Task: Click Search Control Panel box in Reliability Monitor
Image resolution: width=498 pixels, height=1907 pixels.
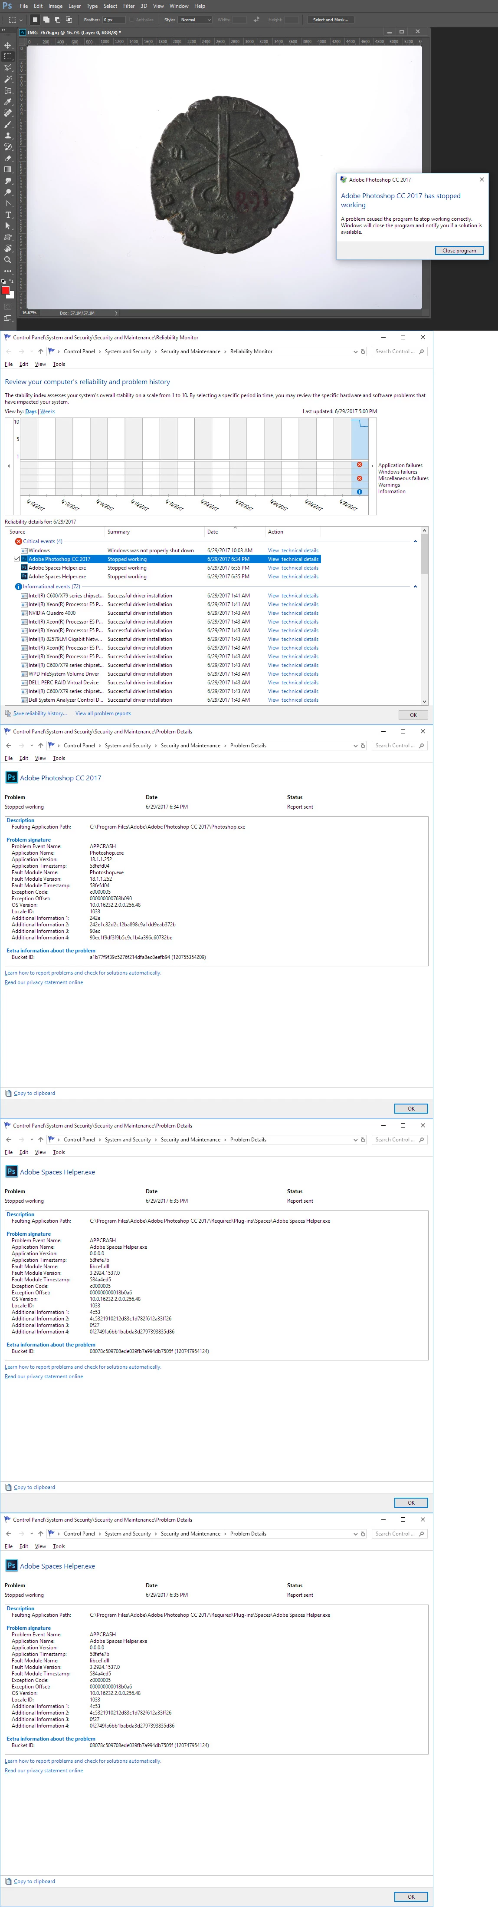Action: (x=399, y=352)
